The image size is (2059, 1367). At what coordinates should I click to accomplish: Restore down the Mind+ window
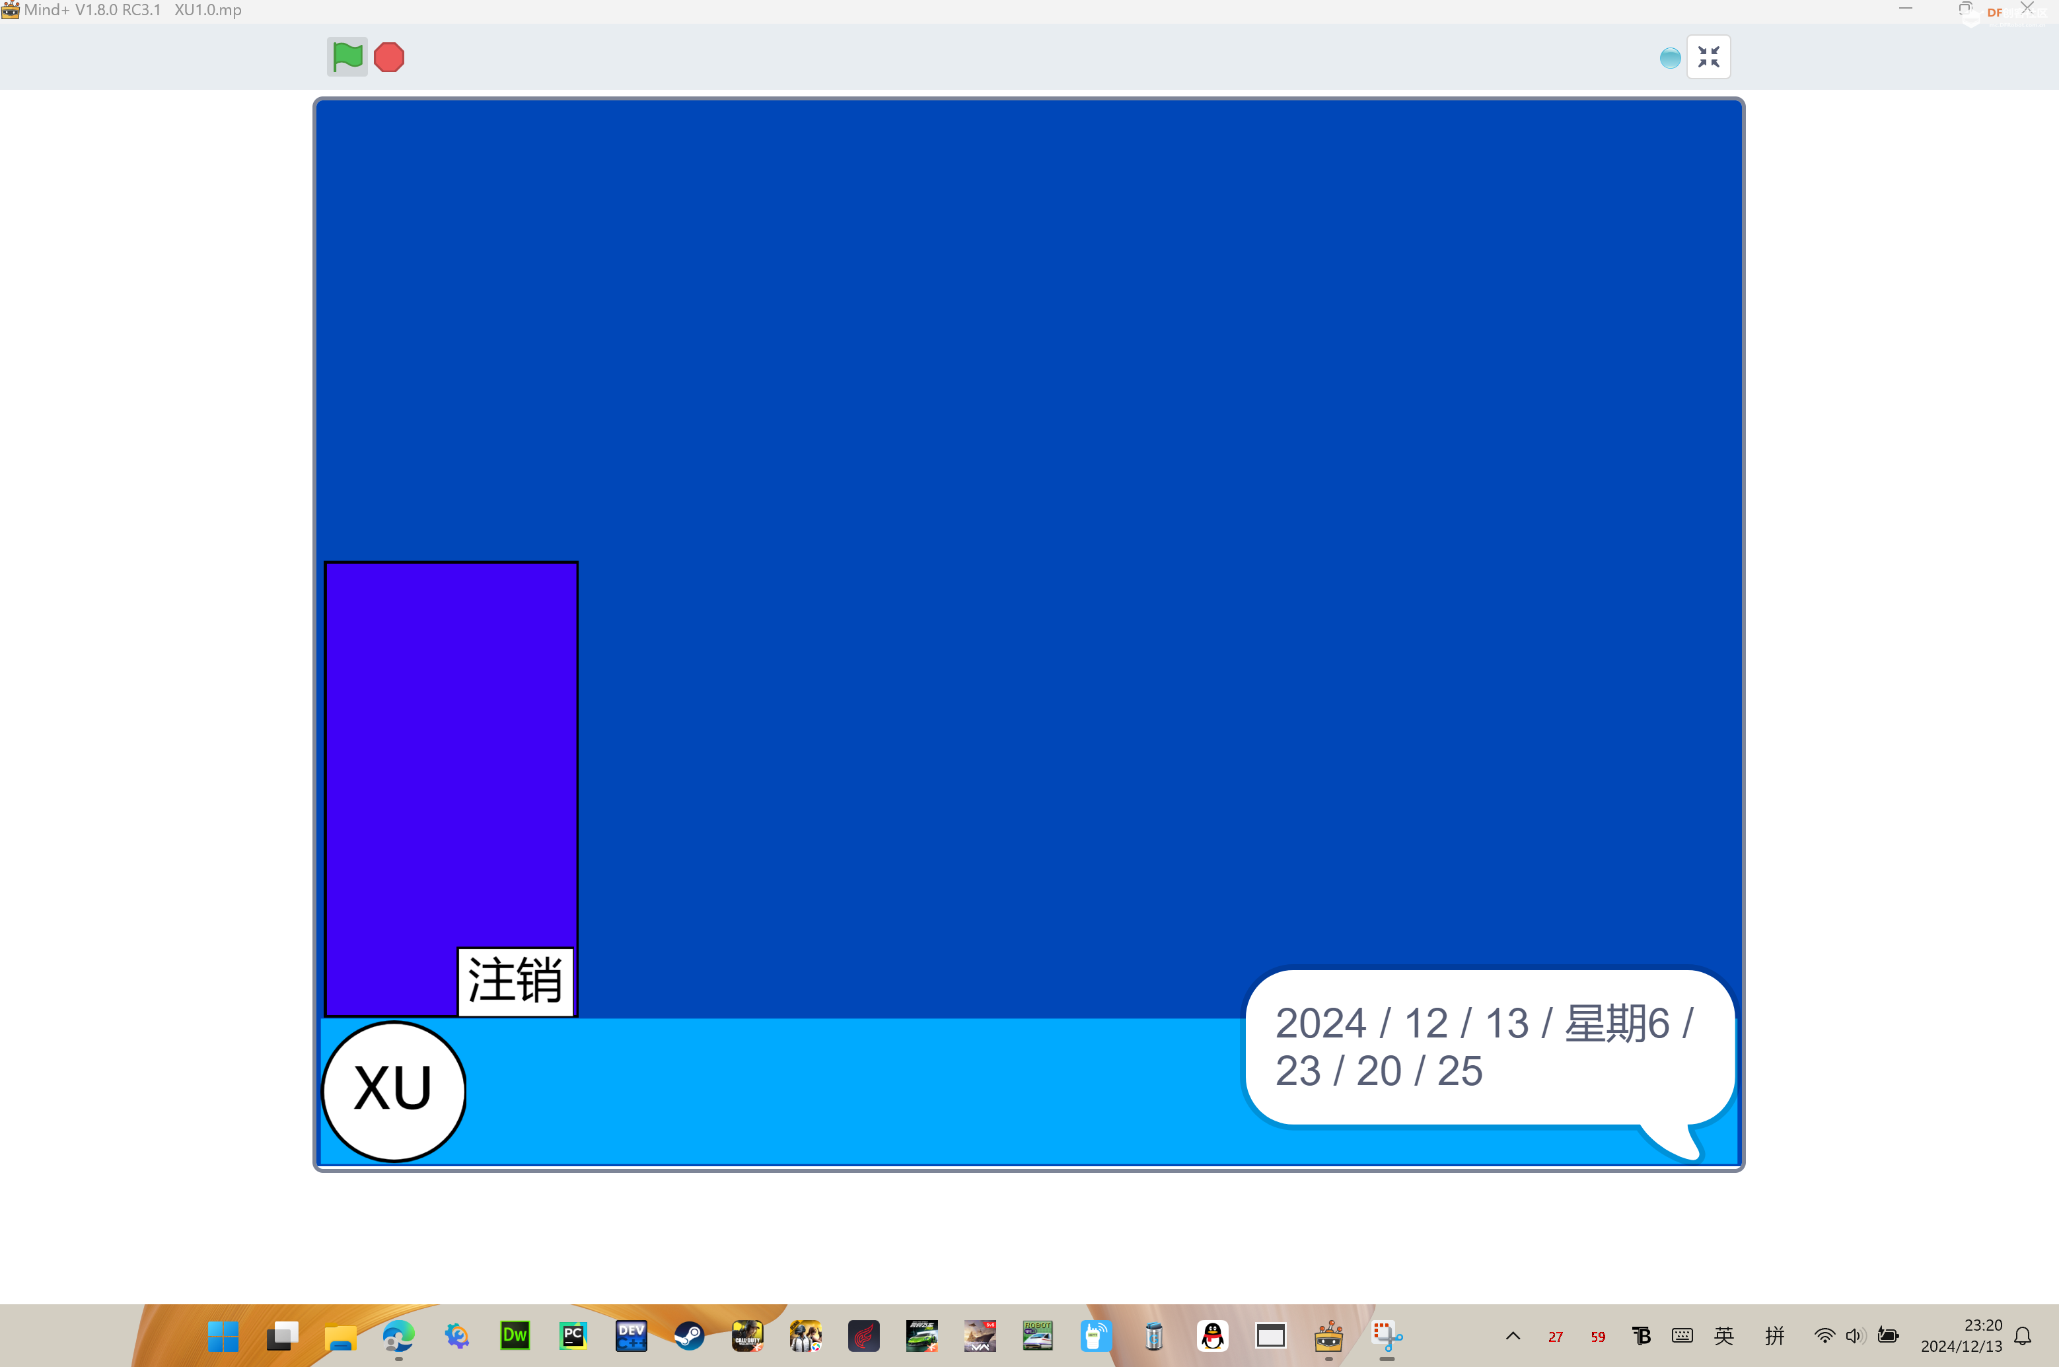1966,9
